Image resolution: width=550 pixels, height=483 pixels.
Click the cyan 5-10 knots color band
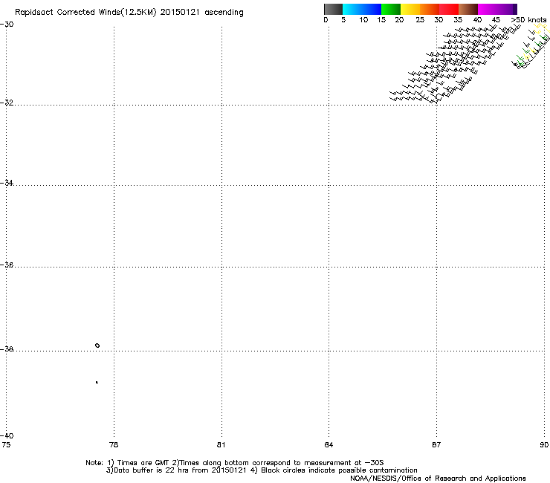[352, 9]
